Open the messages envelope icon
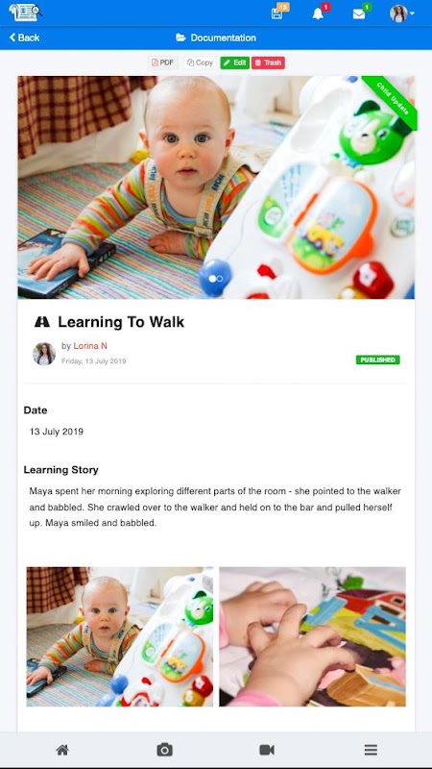This screenshot has width=432, height=769. tap(359, 13)
